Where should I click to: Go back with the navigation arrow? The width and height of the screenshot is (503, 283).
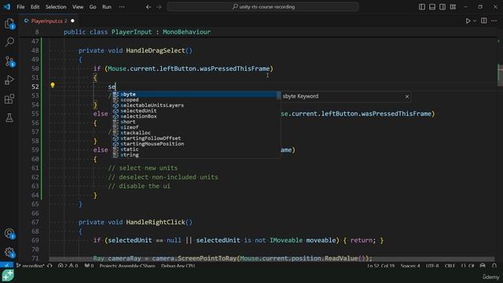click(149, 7)
